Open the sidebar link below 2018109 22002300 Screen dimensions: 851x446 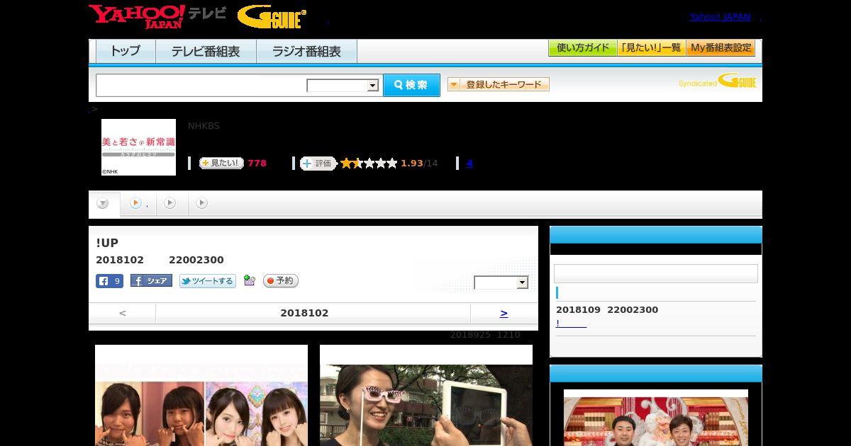pos(571,324)
